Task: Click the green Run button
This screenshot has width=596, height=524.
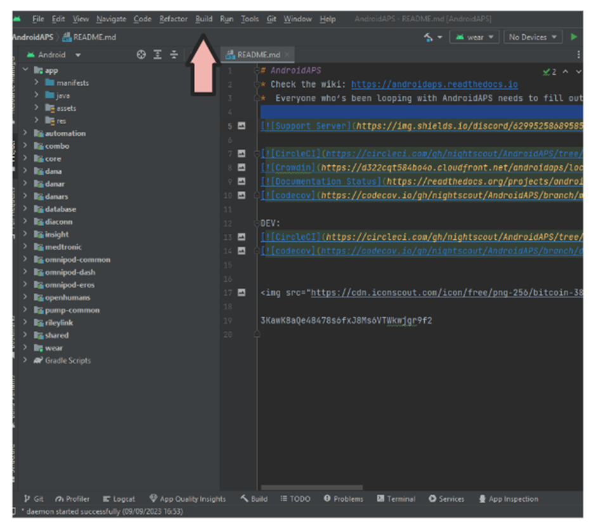Action: [574, 37]
